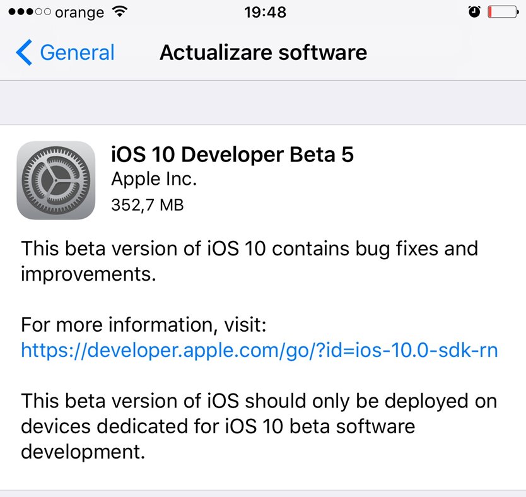
Task: Tap the iOS settings gear icon
Action: pyautogui.click(x=56, y=180)
